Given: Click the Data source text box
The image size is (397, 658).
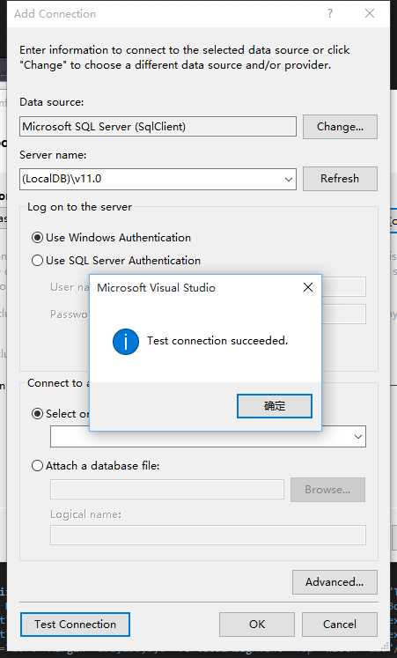Looking at the screenshot, I should (x=158, y=127).
